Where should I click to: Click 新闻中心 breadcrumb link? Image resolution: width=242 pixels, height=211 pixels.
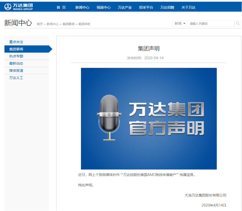(53, 24)
